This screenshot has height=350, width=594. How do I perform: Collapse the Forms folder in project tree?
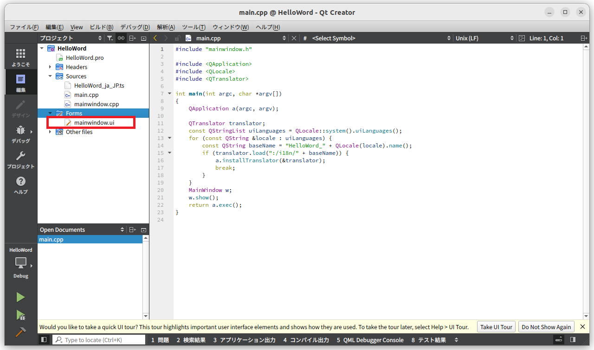[x=50, y=113]
